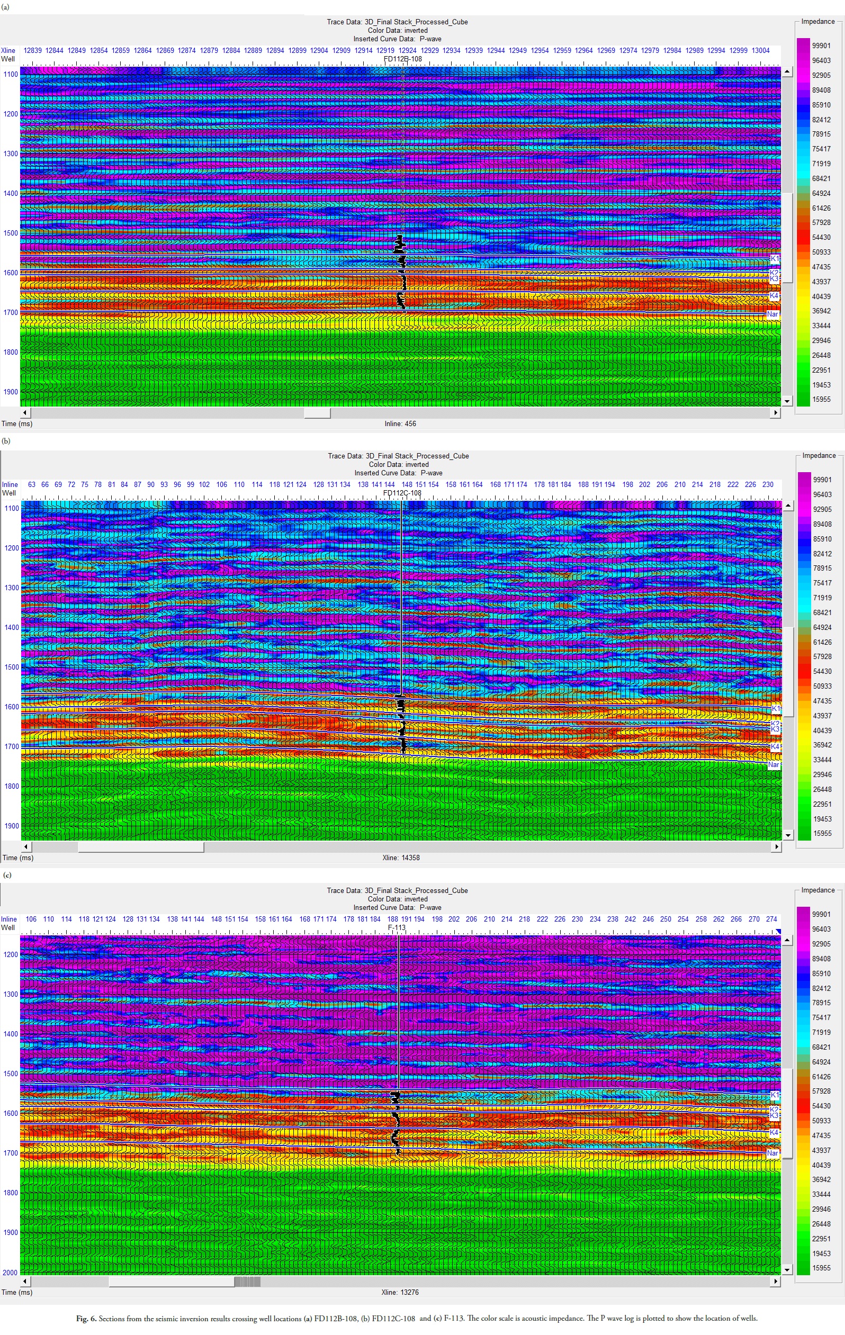Click the FD112C-108 well label
Screen dimensions: 845x1335
pyautogui.click(x=402, y=493)
